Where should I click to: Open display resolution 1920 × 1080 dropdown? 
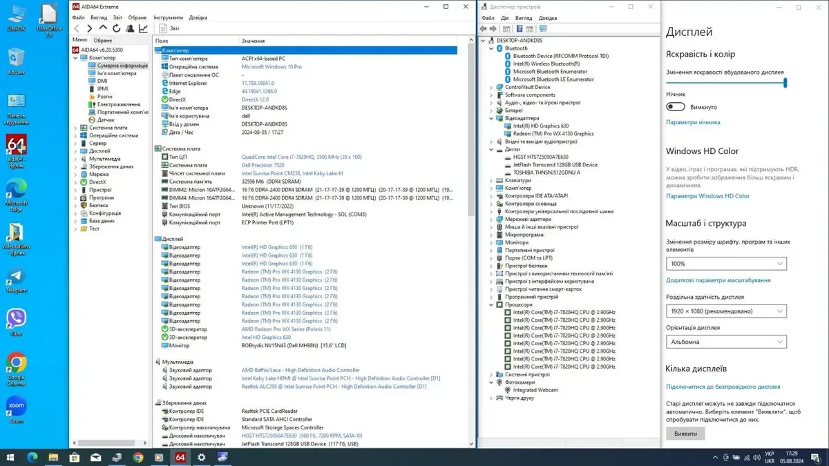click(726, 311)
